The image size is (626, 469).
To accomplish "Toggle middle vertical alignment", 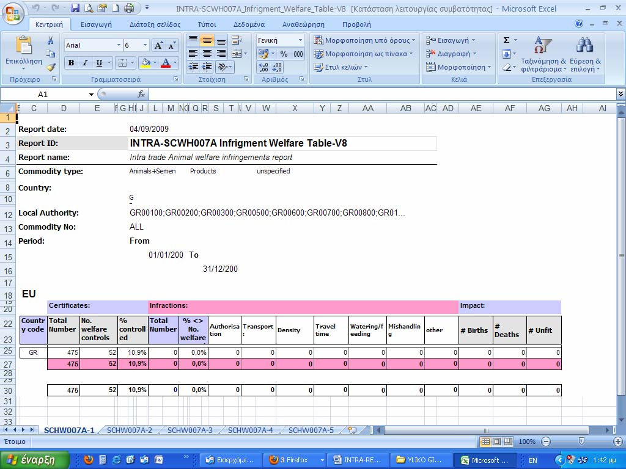I will coord(207,40).
